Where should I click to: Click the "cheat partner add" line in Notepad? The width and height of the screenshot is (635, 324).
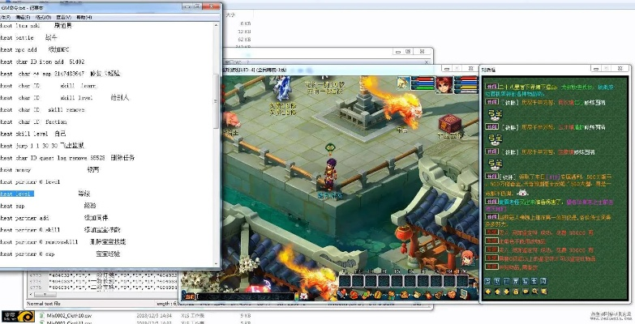tap(24, 218)
